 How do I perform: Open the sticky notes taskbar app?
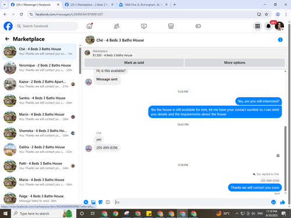click(x=149, y=213)
